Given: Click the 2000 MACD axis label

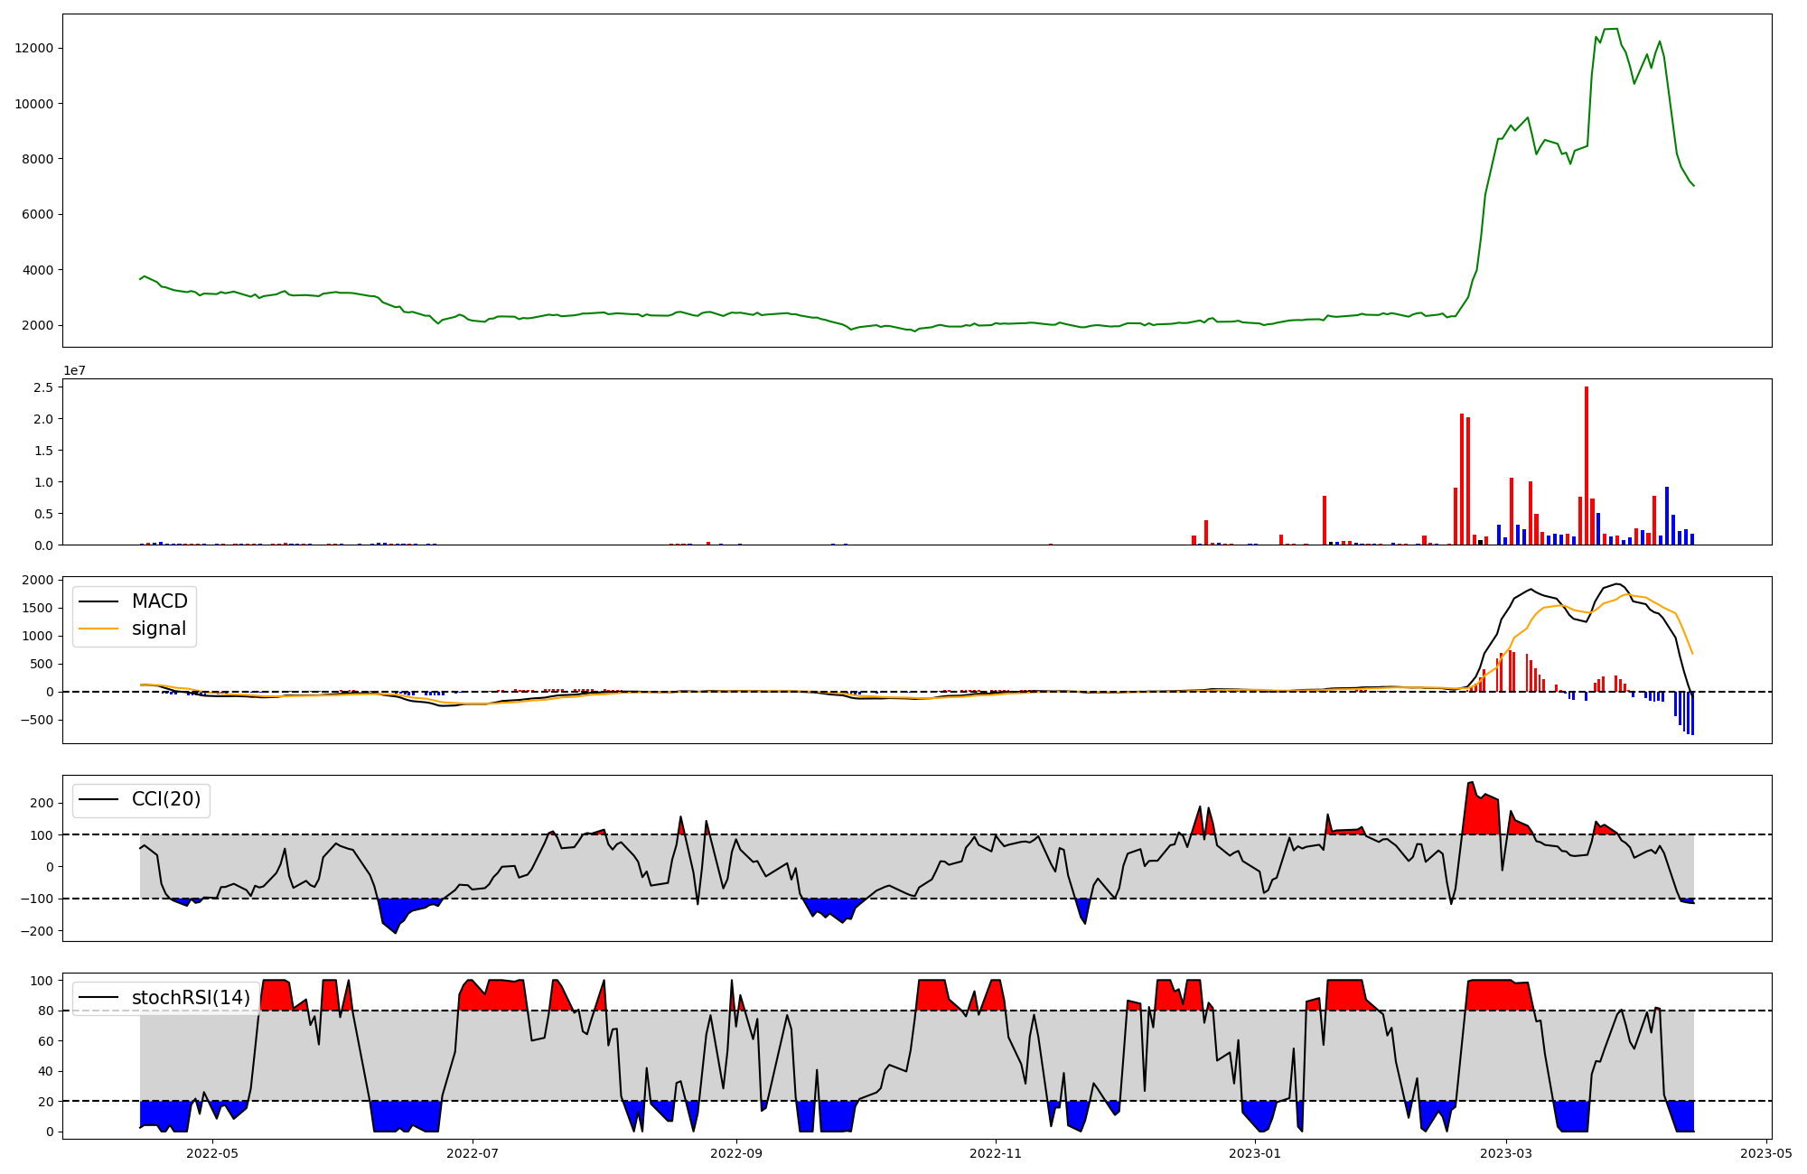Looking at the screenshot, I should (x=38, y=580).
